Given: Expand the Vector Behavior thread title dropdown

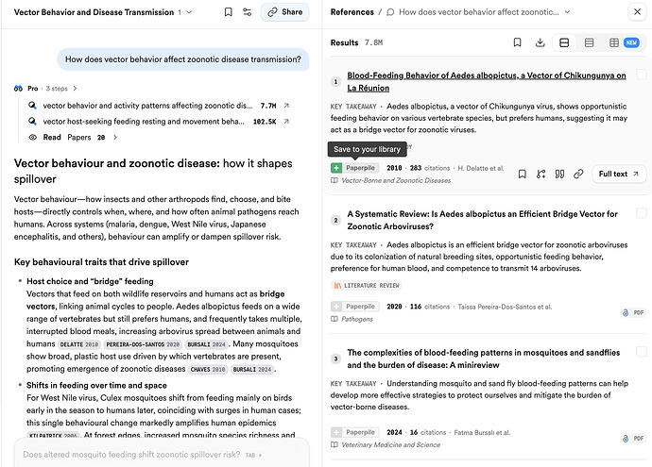Looking at the screenshot, I should (x=189, y=12).
